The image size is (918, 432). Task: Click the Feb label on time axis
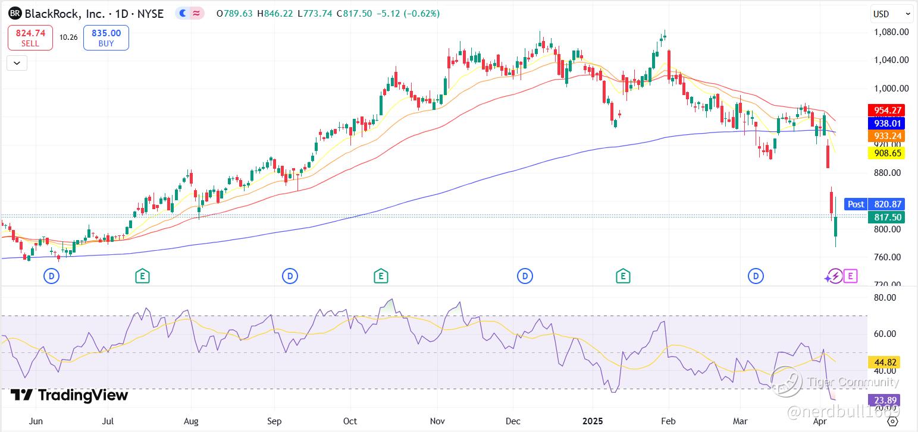tap(668, 421)
